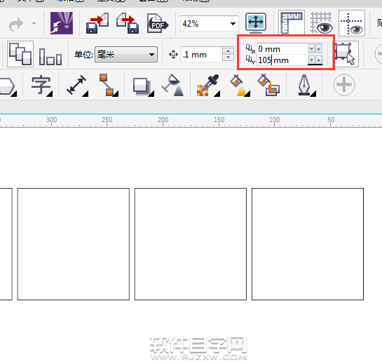Open the CorelDRAW welcome screen launcher icon
Image resolution: width=382 pixels, height=362 pixels.
62,23
